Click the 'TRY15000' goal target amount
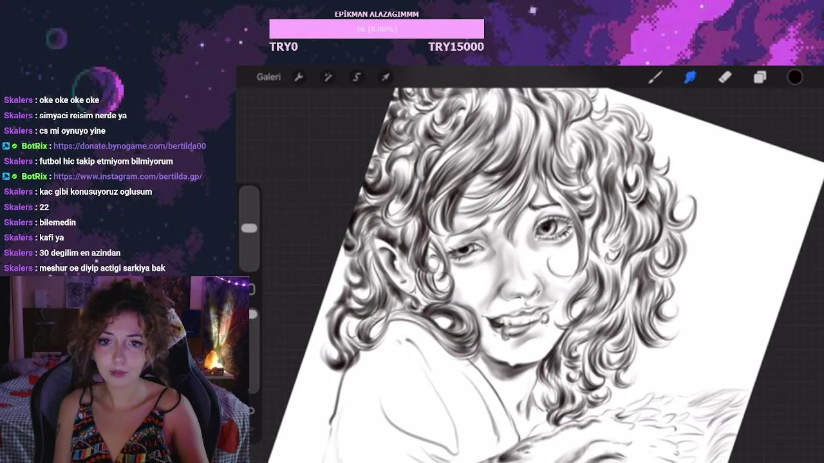 456,46
